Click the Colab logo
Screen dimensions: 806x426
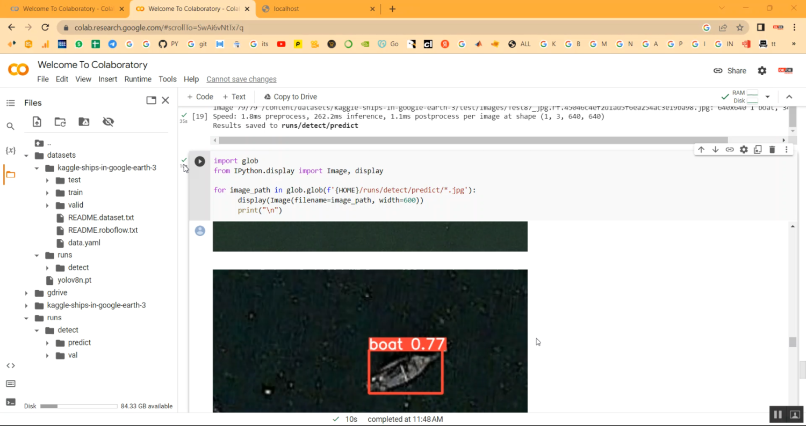tap(18, 70)
